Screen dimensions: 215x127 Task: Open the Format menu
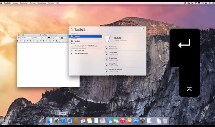pyautogui.click(x=33, y=3)
